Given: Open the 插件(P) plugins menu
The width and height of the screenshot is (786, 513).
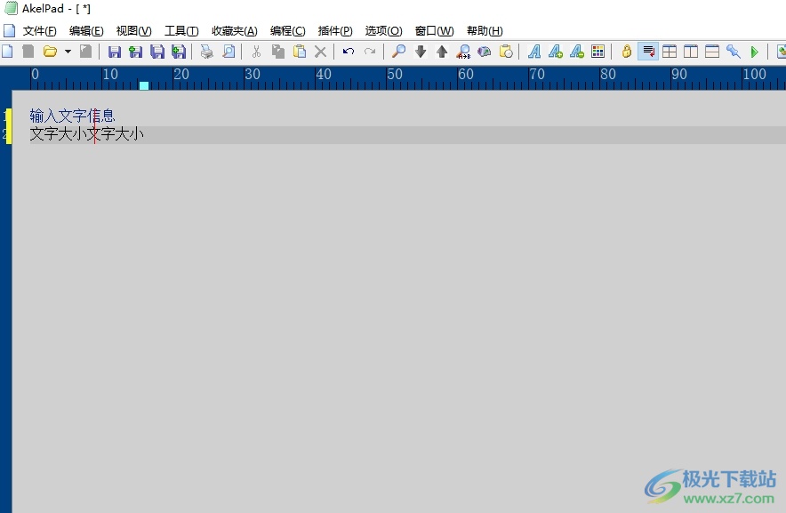Looking at the screenshot, I should coord(335,30).
